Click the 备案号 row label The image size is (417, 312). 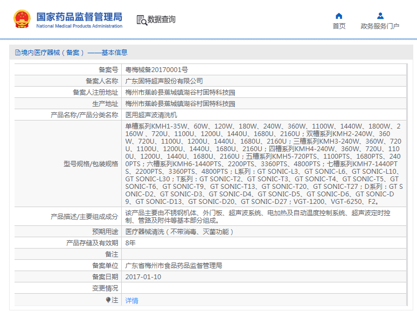click(x=108, y=70)
